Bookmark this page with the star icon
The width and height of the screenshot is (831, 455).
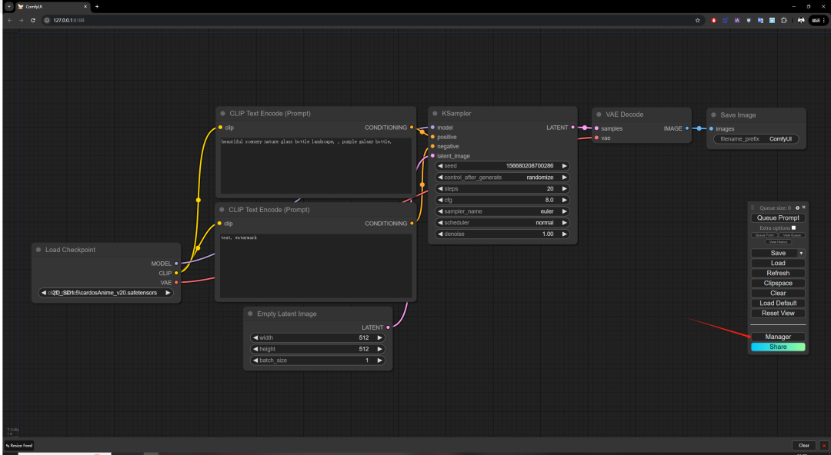697,20
